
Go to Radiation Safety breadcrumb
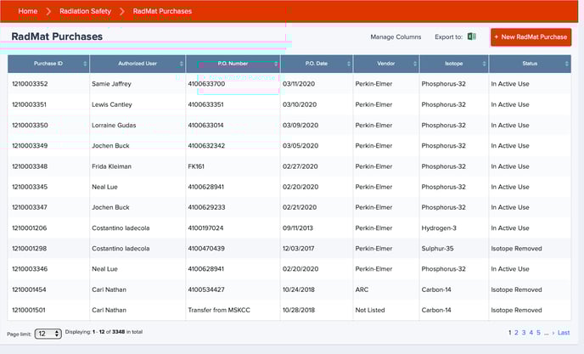click(85, 11)
